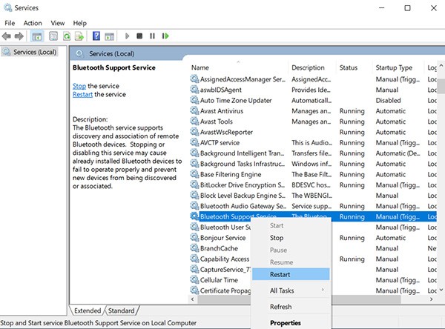Click the Pause Service toolbar icon
This screenshot has width=445, height=329.
[x=152, y=36]
